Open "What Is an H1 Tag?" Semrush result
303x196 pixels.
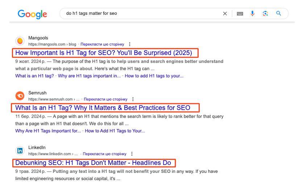(103, 108)
